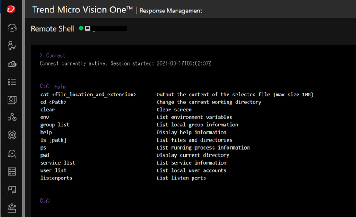Click the Connect command line in the shell
Screen dimensions: 356x217
click(55, 55)
